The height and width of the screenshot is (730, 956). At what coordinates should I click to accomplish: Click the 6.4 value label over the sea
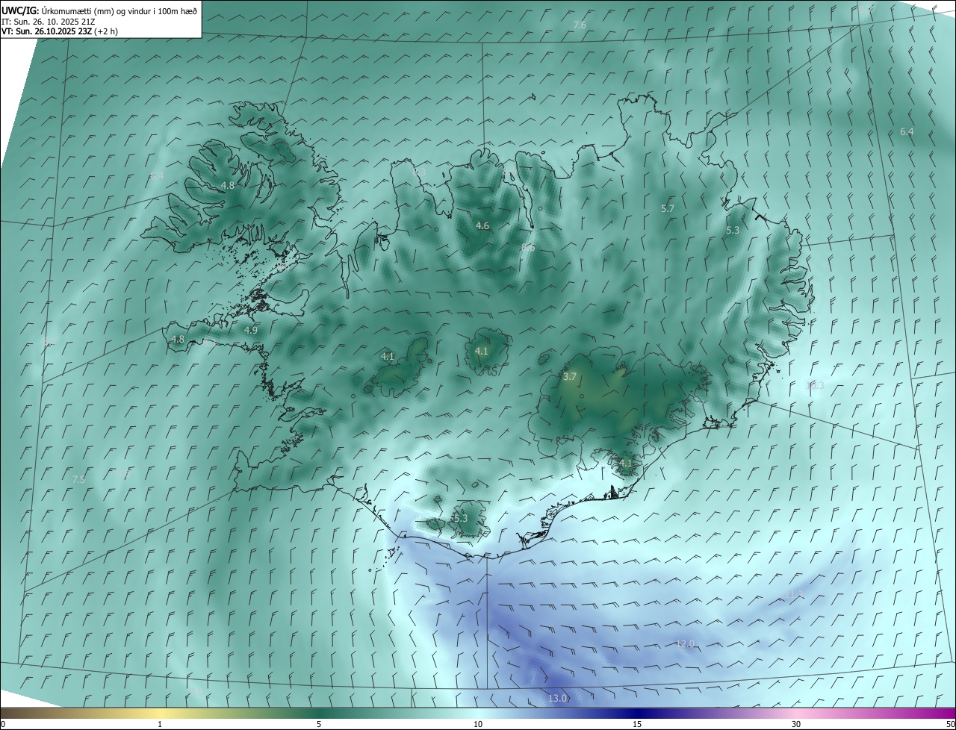pos(907,132)
